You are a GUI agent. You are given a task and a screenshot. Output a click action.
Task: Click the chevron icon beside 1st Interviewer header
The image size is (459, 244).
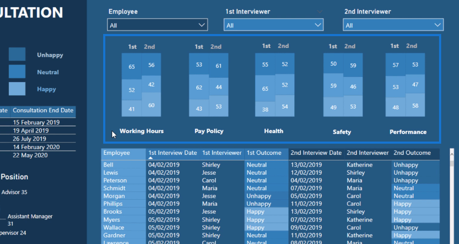coord(320,12)
